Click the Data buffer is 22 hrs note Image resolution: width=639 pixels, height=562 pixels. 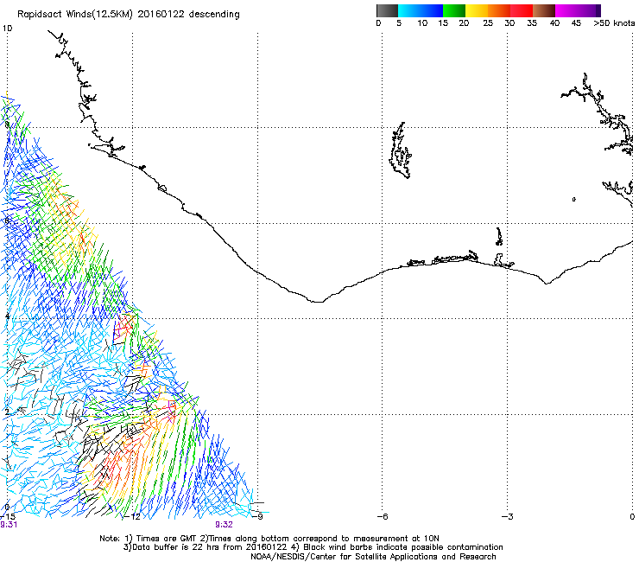(313, 547)
